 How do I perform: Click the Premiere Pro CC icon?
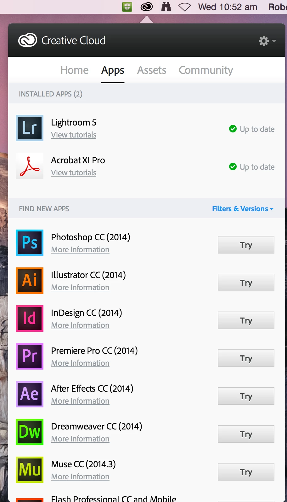click(x=30, y=356)
